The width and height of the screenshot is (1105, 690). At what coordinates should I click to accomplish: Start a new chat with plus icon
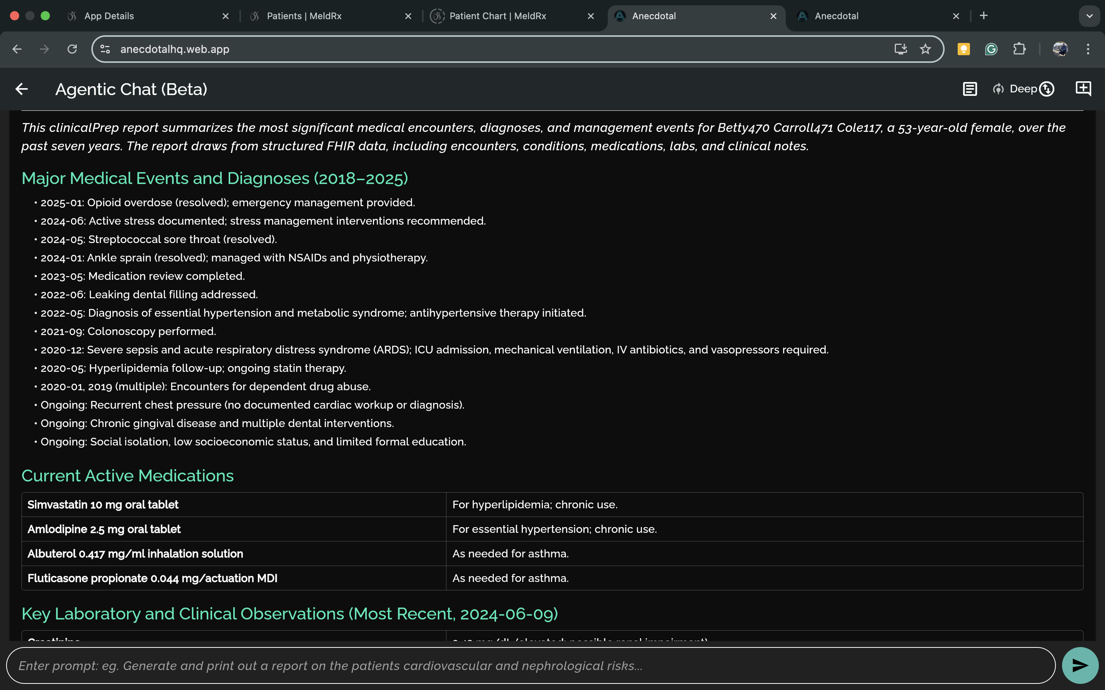click(x=1083, y=89)
